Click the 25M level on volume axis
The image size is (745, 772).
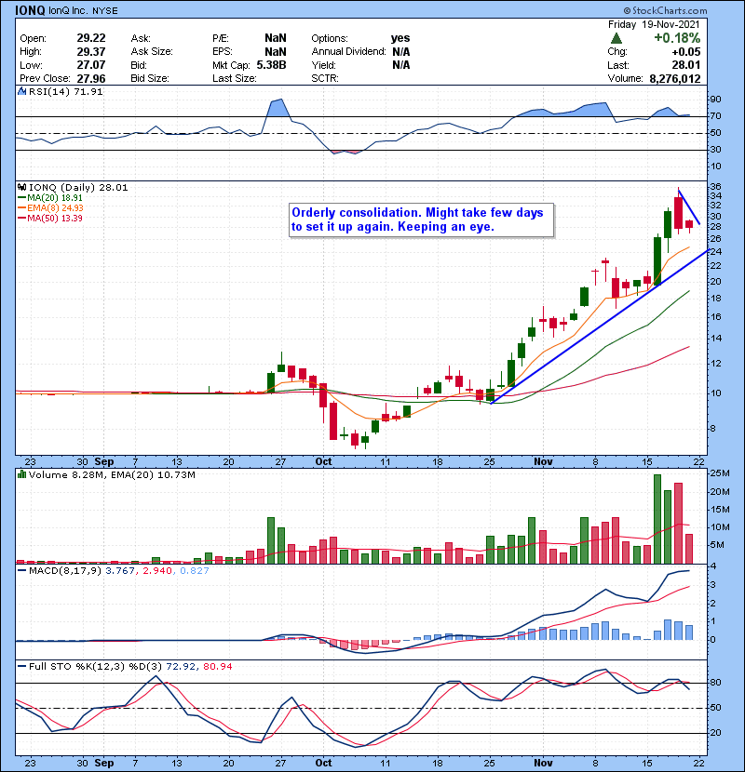[719, 473]
